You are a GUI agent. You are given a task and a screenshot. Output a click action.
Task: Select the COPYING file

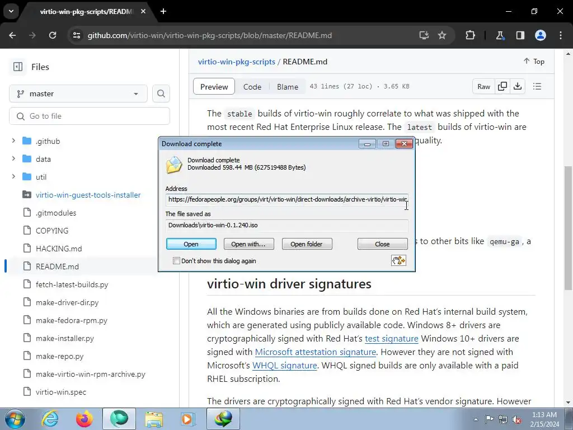point(52,231)
